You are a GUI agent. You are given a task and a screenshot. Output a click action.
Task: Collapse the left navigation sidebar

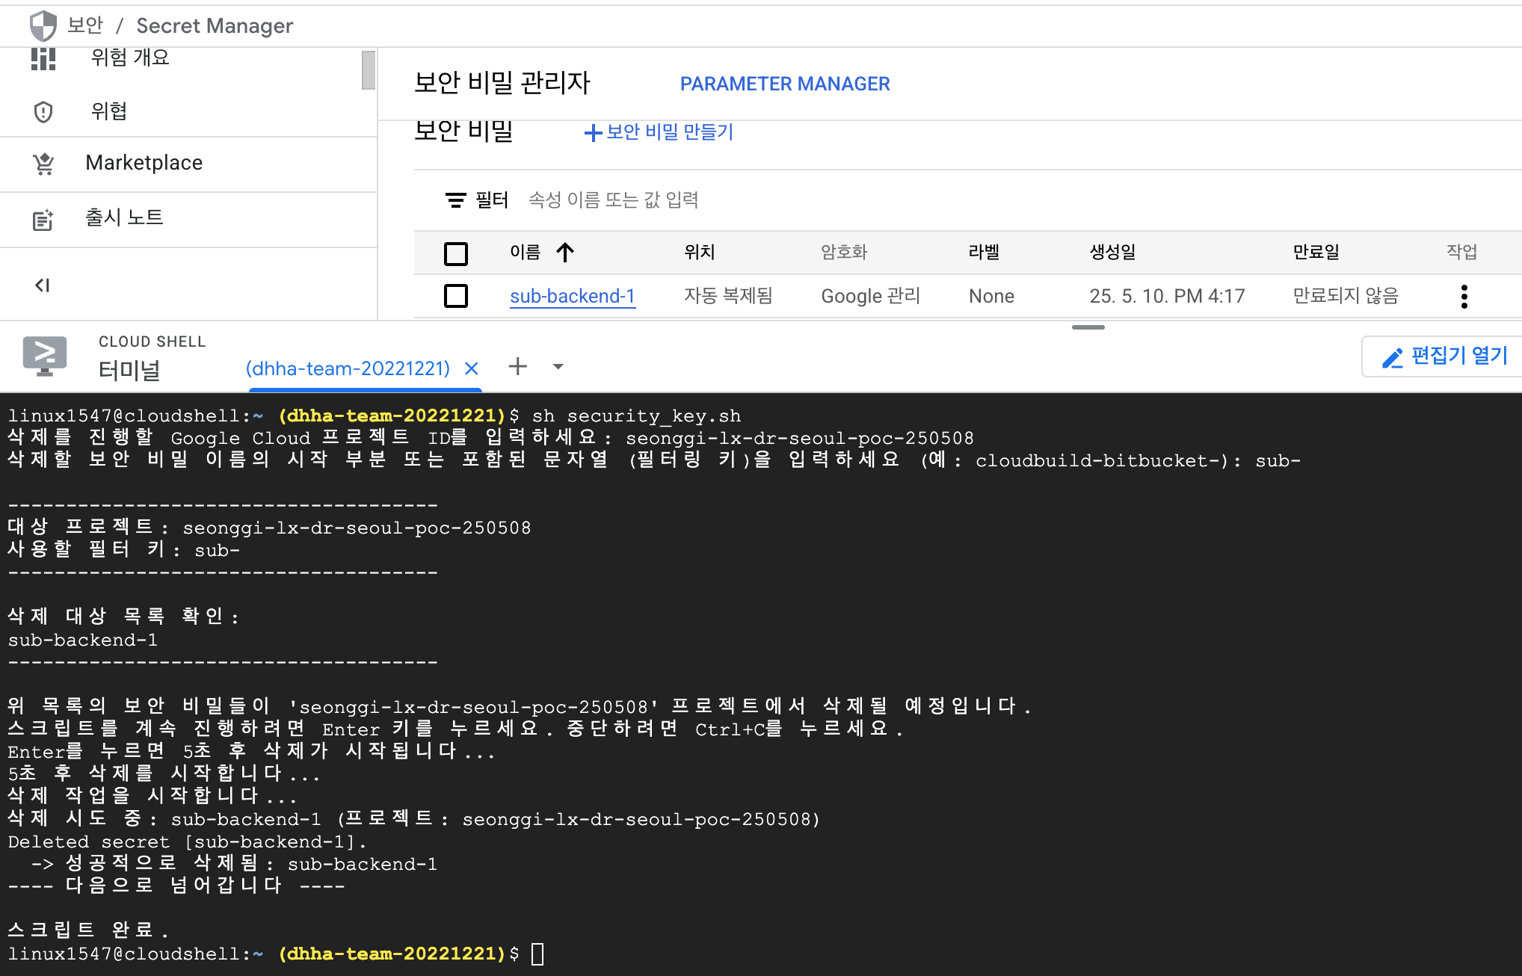pyautogui.click(x=43, y=285)
